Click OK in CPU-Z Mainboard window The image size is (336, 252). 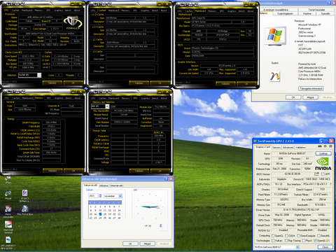point(246,84)
